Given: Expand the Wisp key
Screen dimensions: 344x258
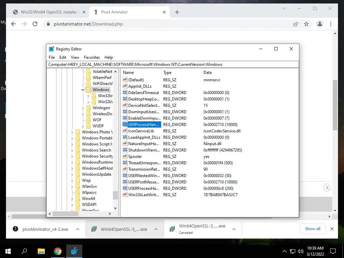Looking at the screenshot, I should tap(72, 180).
